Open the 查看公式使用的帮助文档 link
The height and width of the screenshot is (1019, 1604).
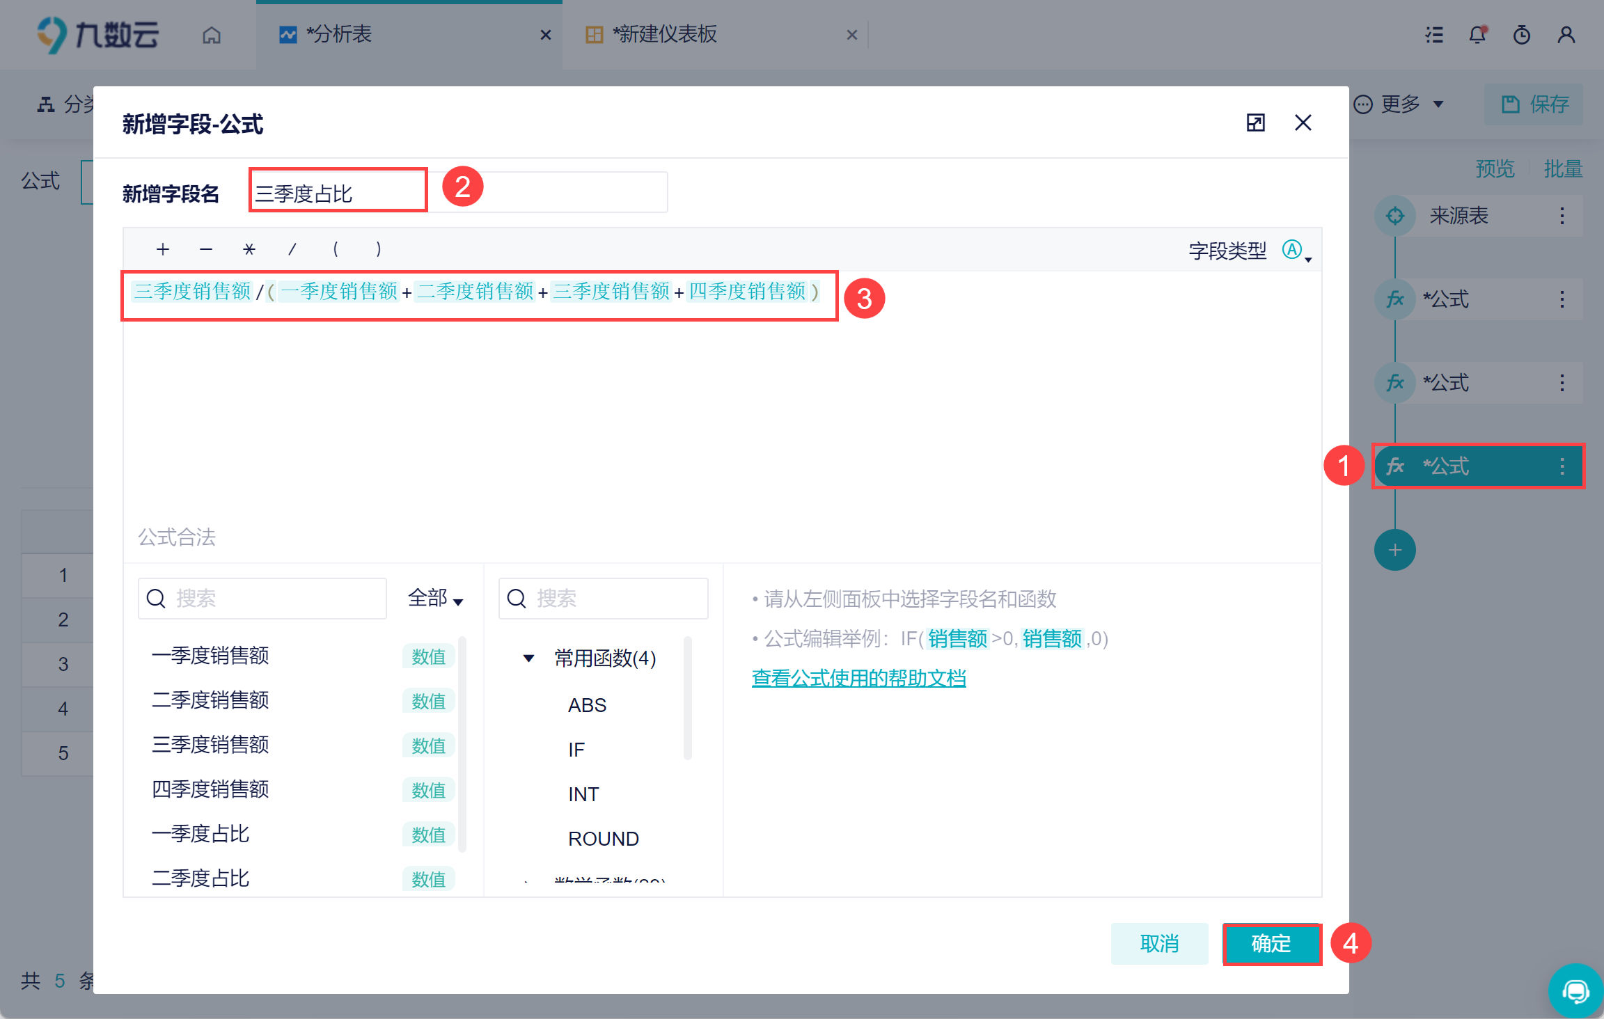(x=859, y=678)
